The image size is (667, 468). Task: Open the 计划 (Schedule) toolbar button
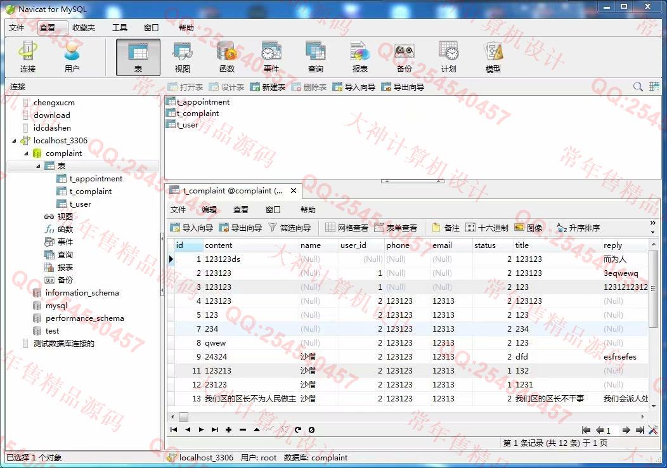tap(448, 58)
